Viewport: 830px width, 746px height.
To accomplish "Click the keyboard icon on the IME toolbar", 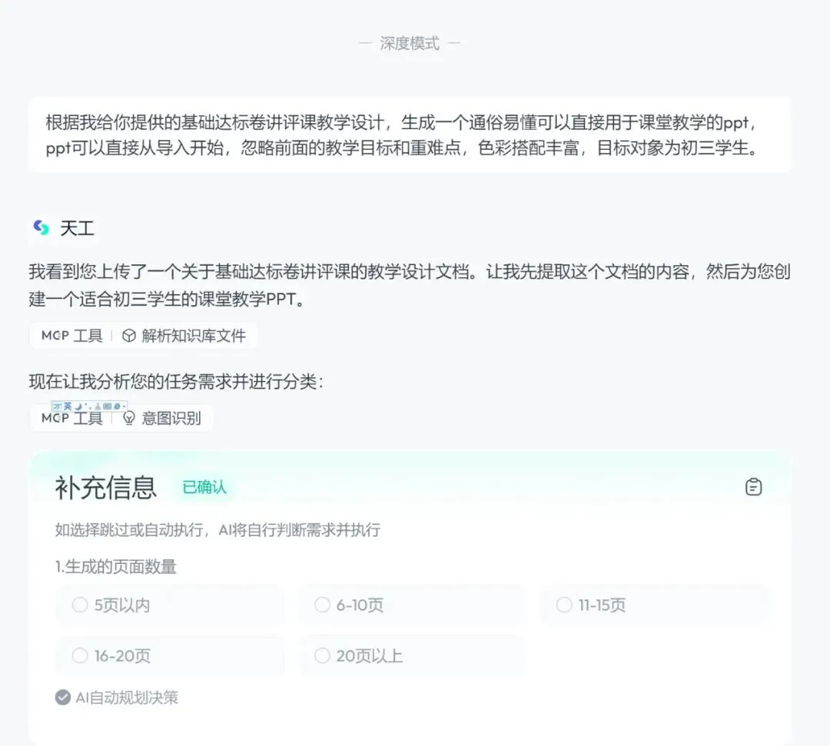I will pos(108,406).
